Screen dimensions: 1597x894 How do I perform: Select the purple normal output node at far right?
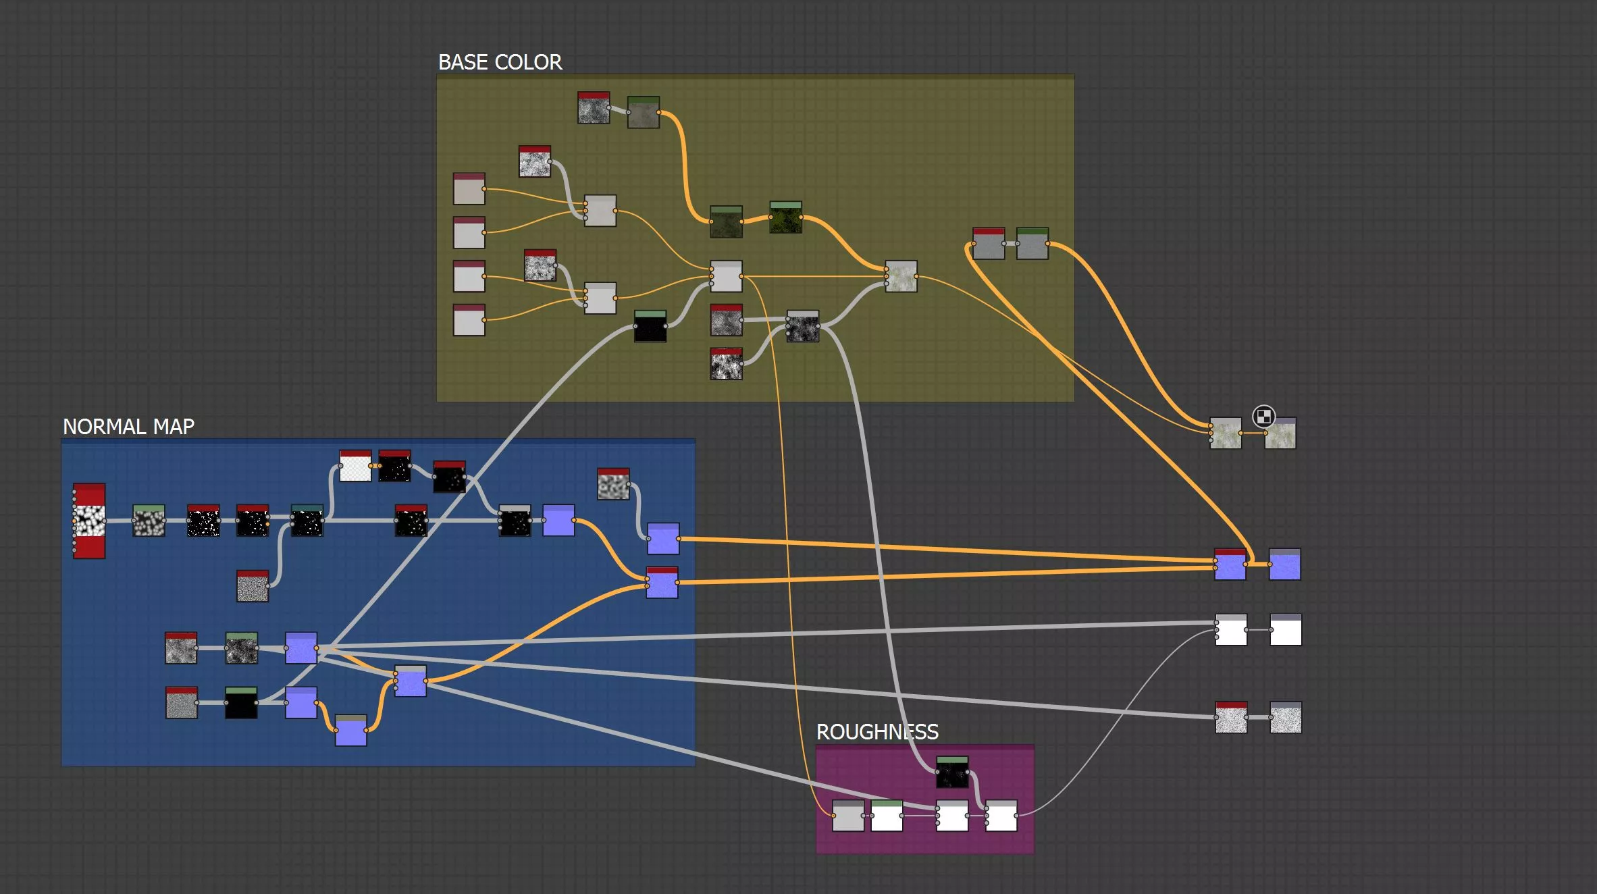tap(1284, 564)
